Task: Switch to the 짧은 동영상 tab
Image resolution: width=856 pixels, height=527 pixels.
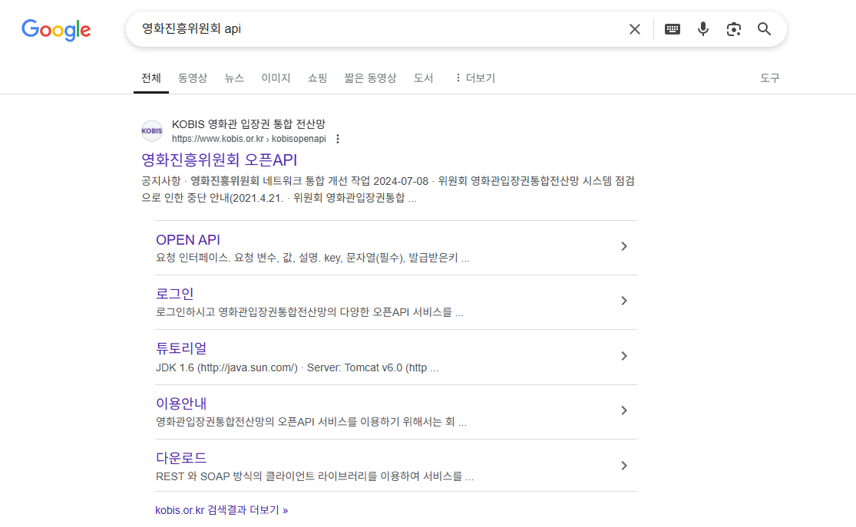Action: coord(370,78)
